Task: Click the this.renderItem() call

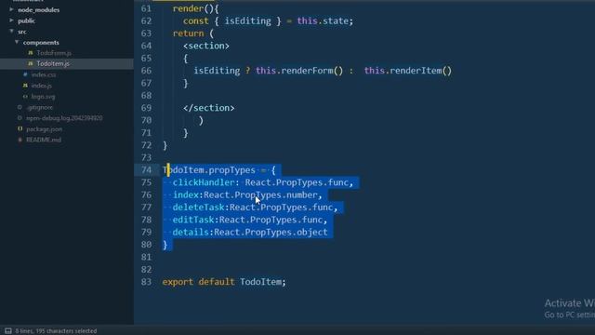Action: pyautogui.click(x=408, y=71)
